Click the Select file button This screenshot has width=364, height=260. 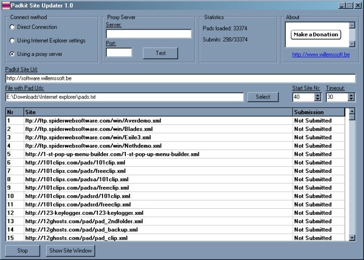tap(263, 97)
